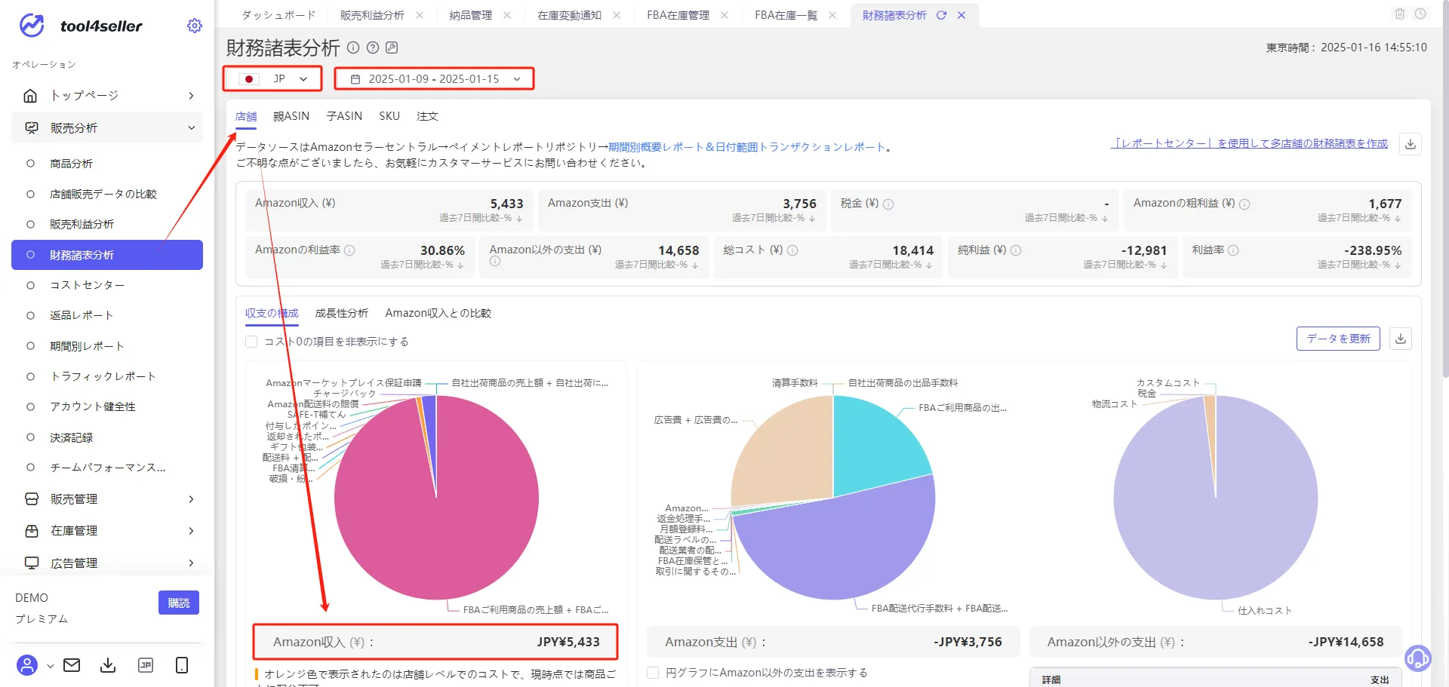
Task: Close the 財務諸表分析 tab
Action: [x=961, y=15]
